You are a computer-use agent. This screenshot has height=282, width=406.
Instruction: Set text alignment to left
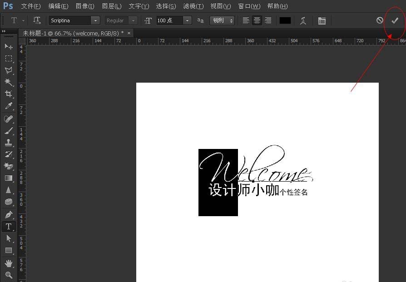click(x=246, y=20)
